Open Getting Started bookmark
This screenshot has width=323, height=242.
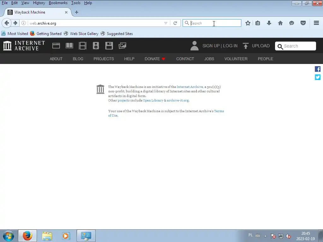[46, 33]
